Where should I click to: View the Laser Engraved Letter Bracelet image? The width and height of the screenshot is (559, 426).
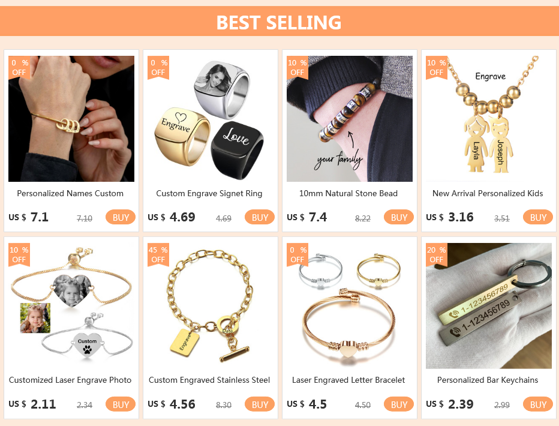(x=349, y=306)
